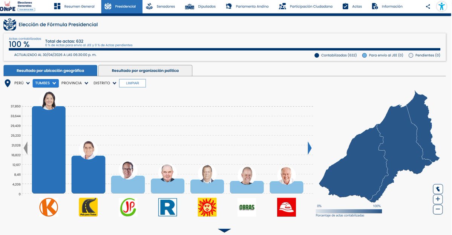Click the first candidate's portrait photo

click(49, 101)
